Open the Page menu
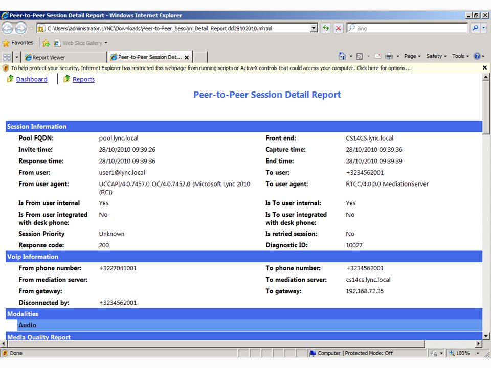 click(412, 56)
